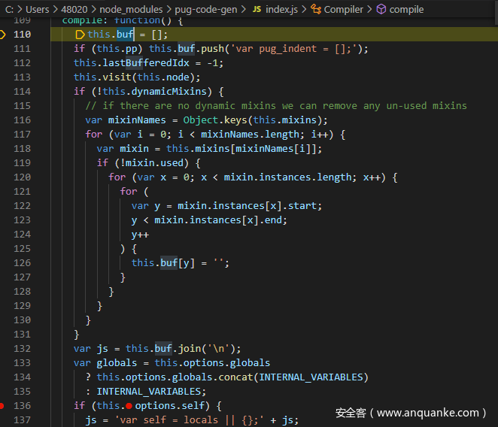The height and width of the screenshot is (427, 498).
Task: Select line number 132 in the gutter
Action: pyautogui.click(x=22, y=349)
